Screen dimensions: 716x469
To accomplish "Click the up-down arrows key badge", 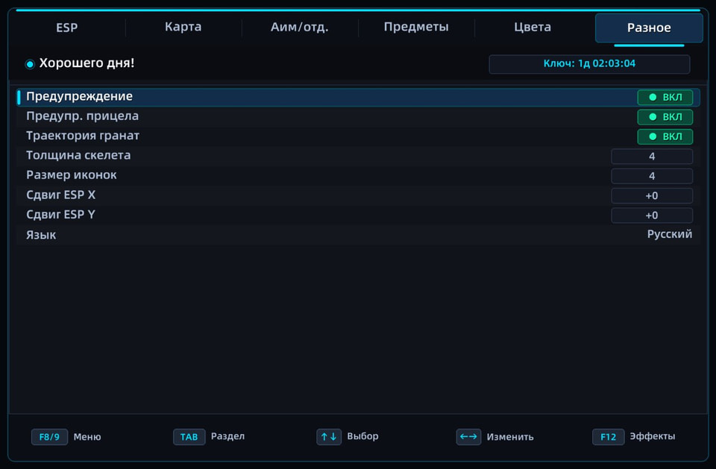I will click(329, 437).
